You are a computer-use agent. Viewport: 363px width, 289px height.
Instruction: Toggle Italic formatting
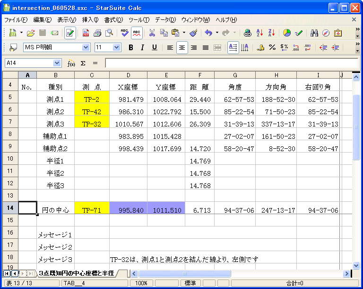142,47
